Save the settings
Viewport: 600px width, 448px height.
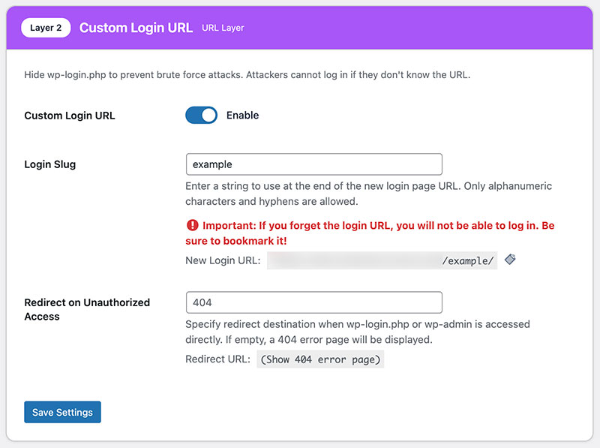point(62,412)
